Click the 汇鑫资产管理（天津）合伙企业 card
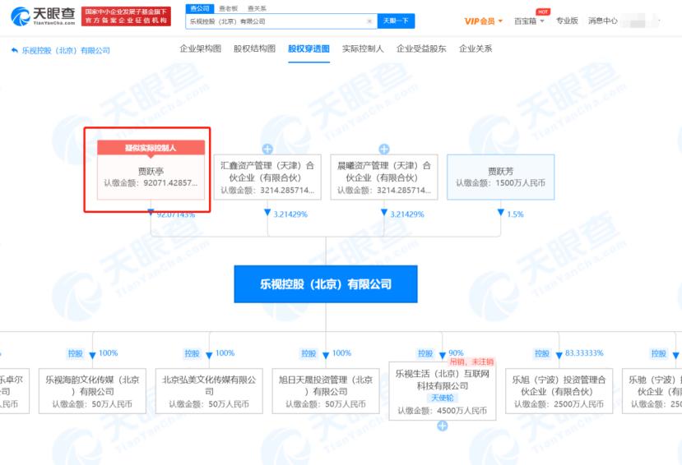The width and height of the screenshot is (682, 465). coord(267,177)
